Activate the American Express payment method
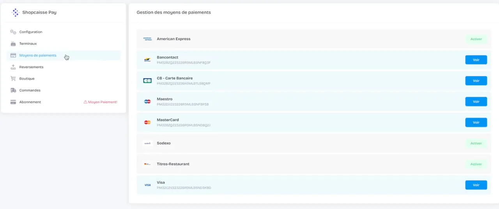The height and width of the screenshot is (209, 499). [476, 39]
